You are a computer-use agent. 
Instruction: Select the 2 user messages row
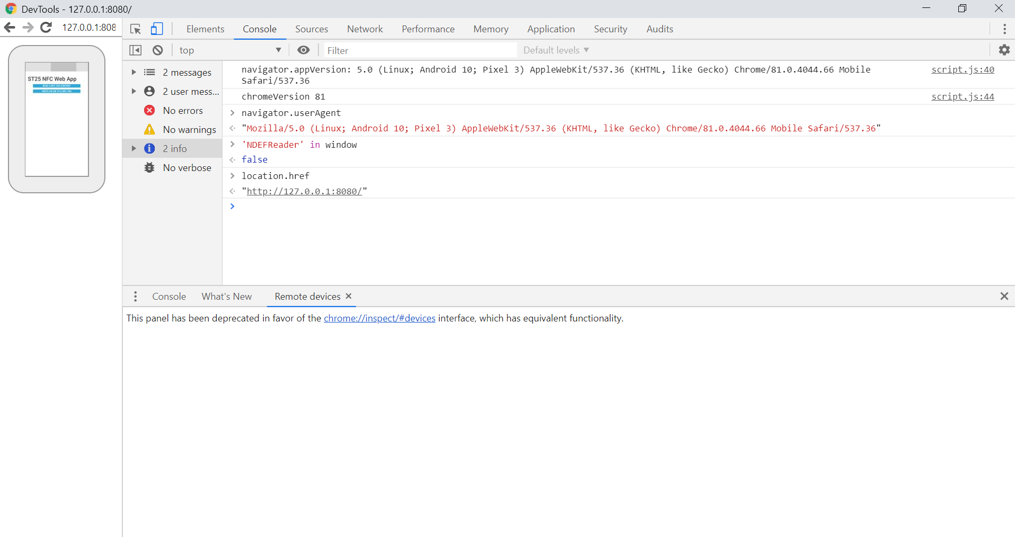(173, 92)
